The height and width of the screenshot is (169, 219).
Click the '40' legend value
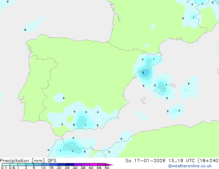point(91,168)
